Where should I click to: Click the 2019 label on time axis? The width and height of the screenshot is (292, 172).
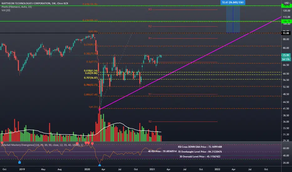point(22,169)
